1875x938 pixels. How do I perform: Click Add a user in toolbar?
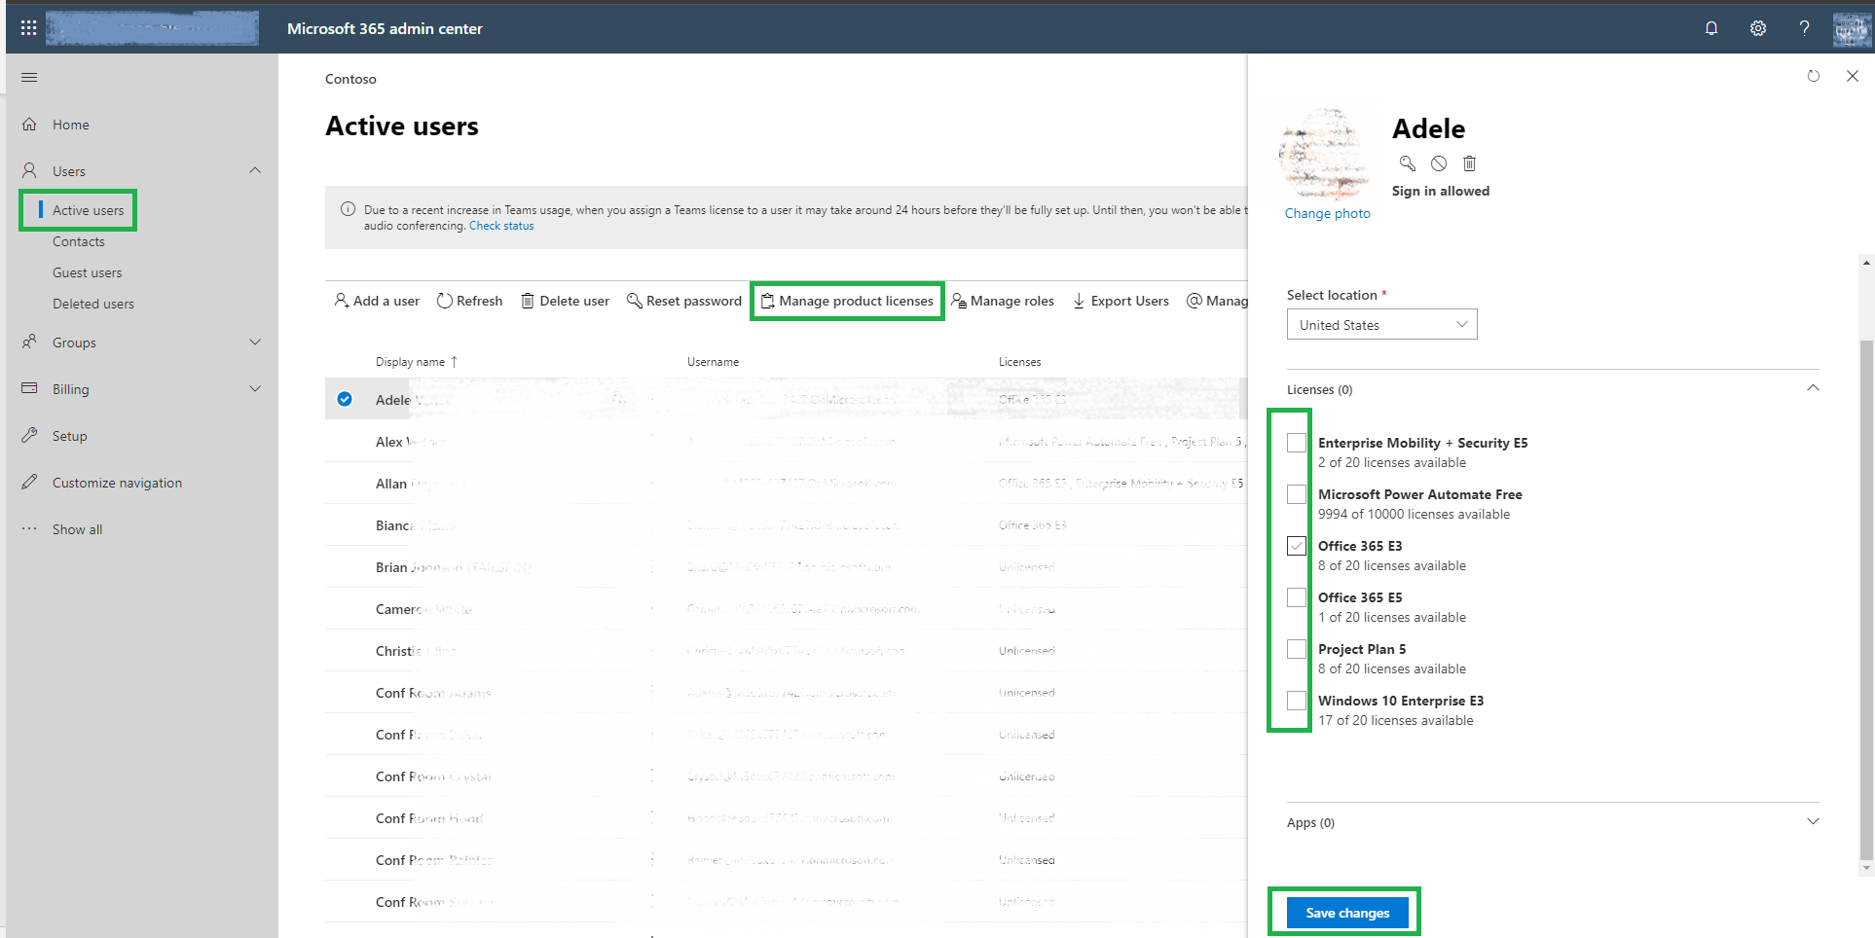(377, 301)
